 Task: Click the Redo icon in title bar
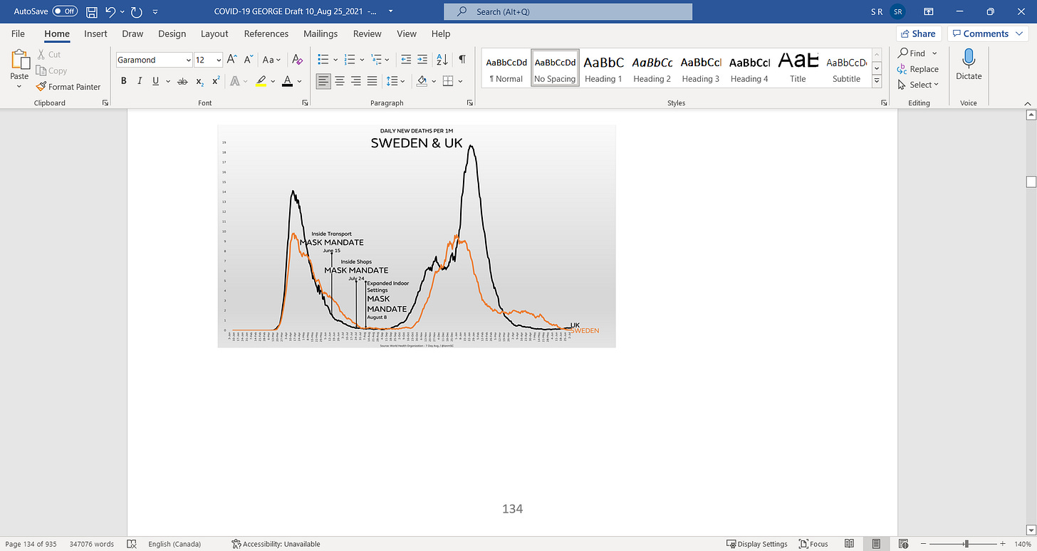point(137,11)
